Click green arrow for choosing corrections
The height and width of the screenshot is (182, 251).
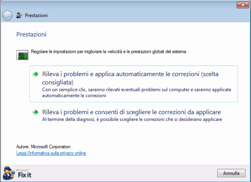point(36,112)
